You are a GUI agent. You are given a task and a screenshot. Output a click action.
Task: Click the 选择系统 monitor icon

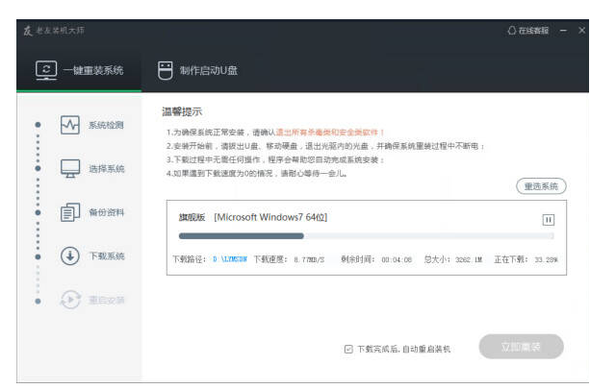70,169
